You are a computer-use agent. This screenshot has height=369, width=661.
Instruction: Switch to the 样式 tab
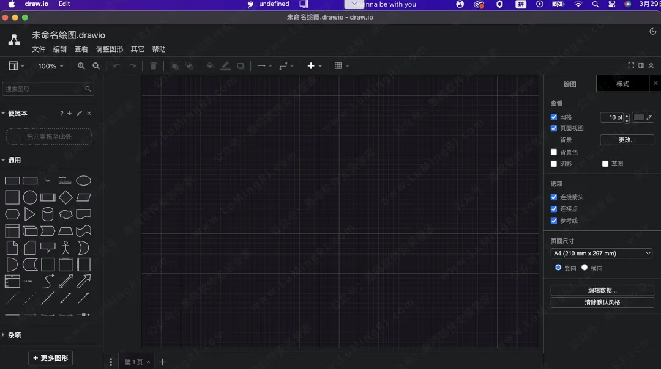click(x=622, y=84)
